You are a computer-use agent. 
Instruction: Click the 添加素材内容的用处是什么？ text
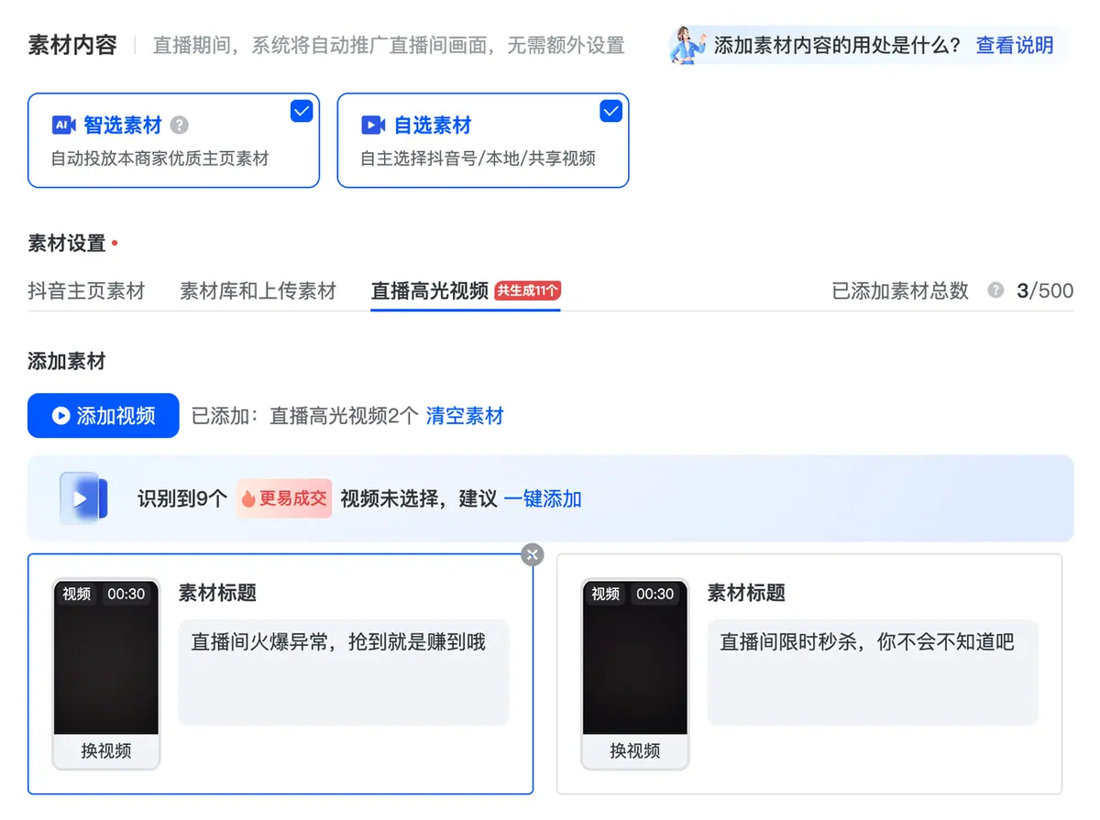[x=838, y=45]
